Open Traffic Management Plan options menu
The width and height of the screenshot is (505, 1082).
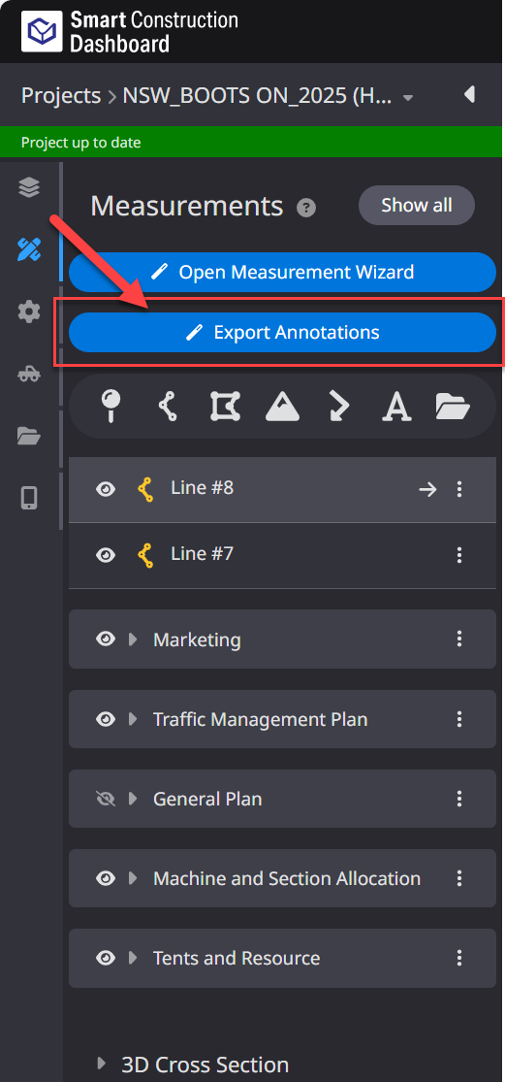tap(459, 719)
